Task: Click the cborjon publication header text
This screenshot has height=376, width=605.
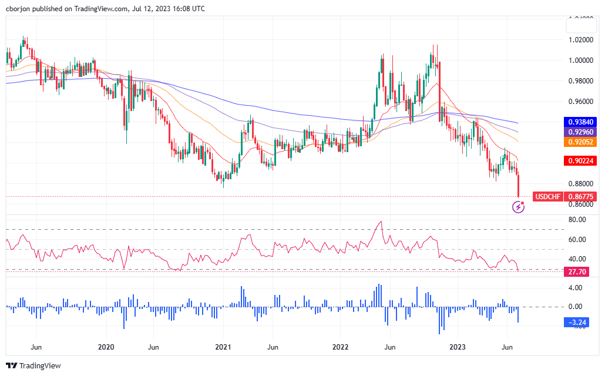Action: 103,8
